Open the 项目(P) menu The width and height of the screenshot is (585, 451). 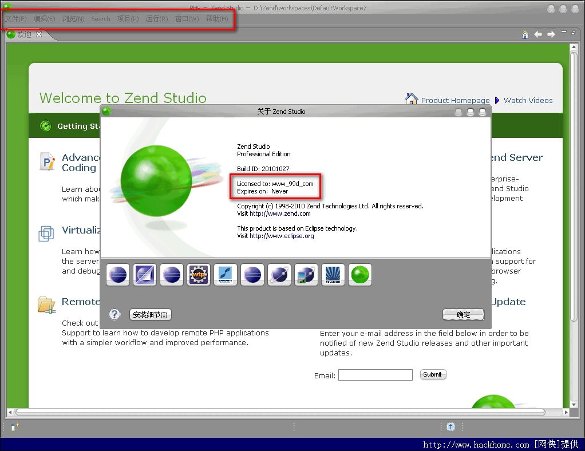click(x=128, y=19)
